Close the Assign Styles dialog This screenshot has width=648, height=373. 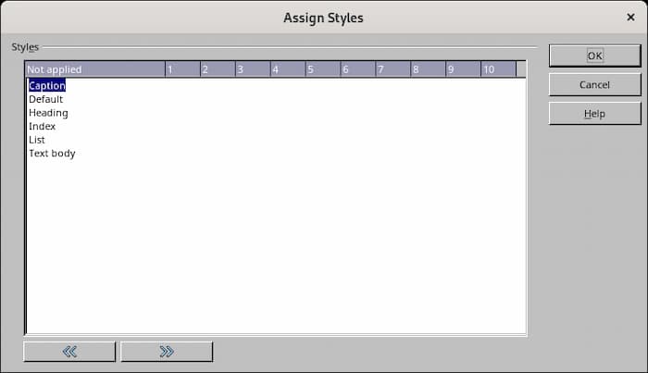point(630,17)
